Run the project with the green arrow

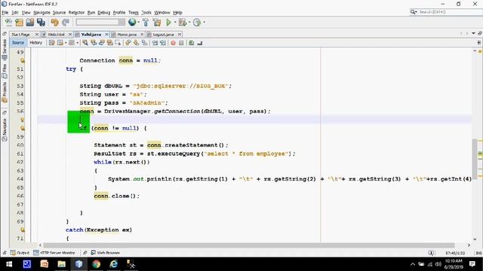pos(168,22)
